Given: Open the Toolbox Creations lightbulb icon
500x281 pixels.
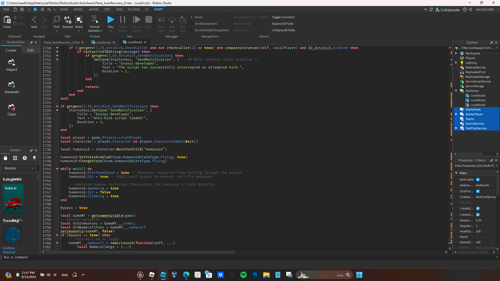Looking at the screenshot, I should click(x=34, y=158).
